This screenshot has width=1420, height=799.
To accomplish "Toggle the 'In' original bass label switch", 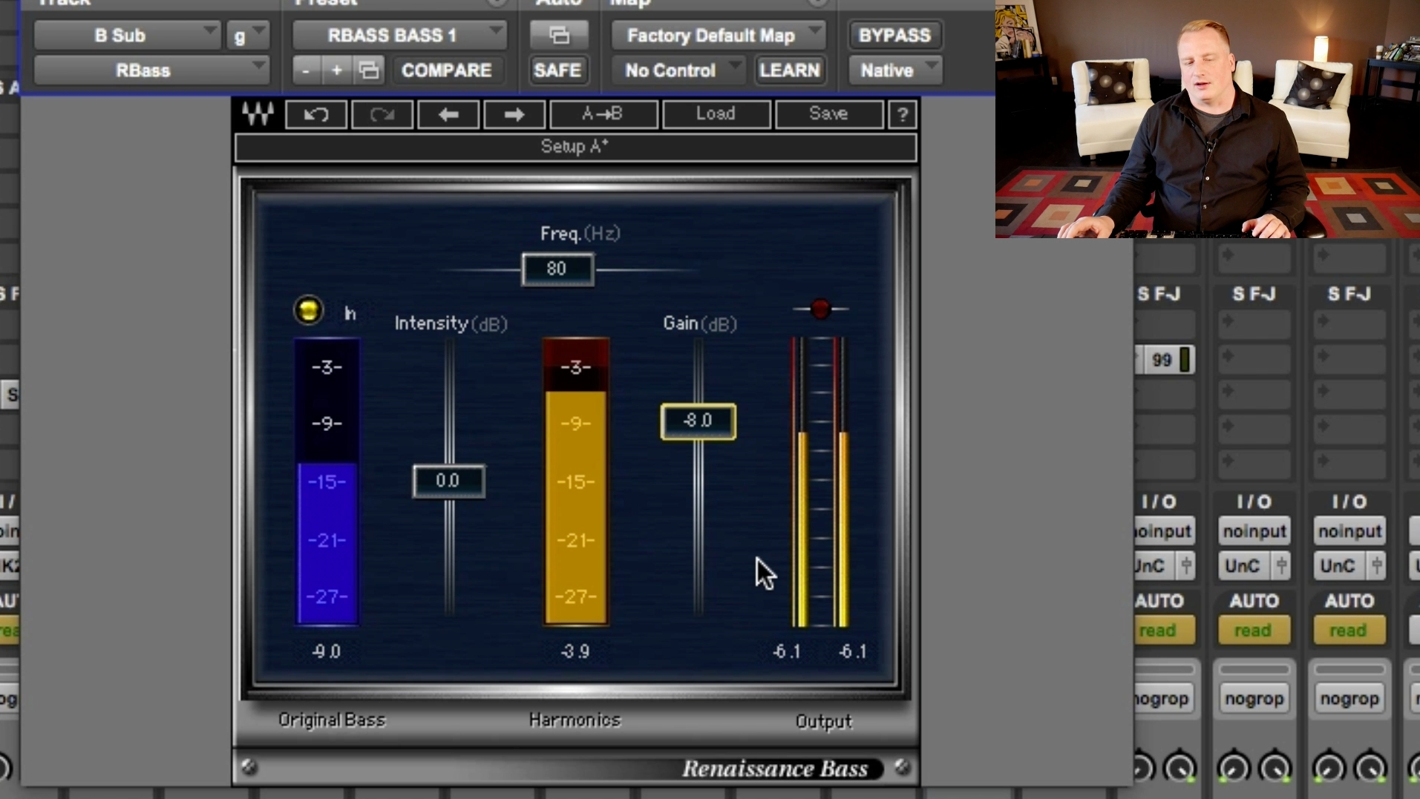I will click(350, 314).
